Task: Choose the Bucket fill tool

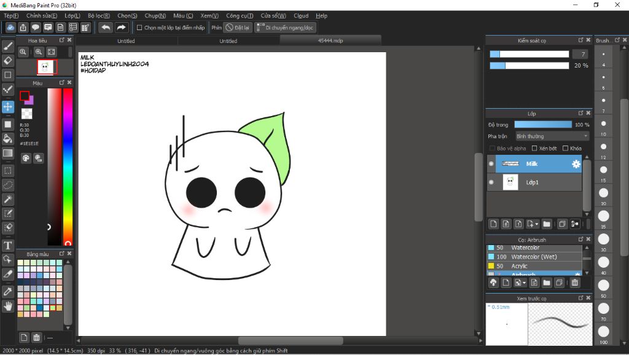Action: (x=8, y=139)
